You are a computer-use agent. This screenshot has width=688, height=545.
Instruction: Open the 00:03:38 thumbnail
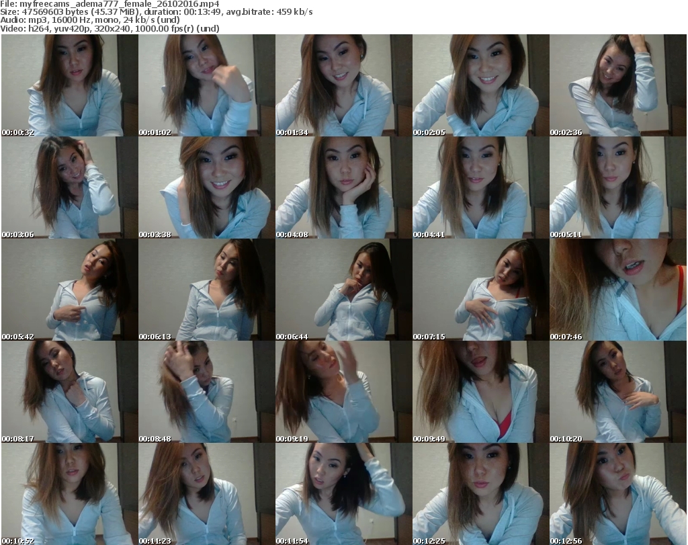(206, 187)
